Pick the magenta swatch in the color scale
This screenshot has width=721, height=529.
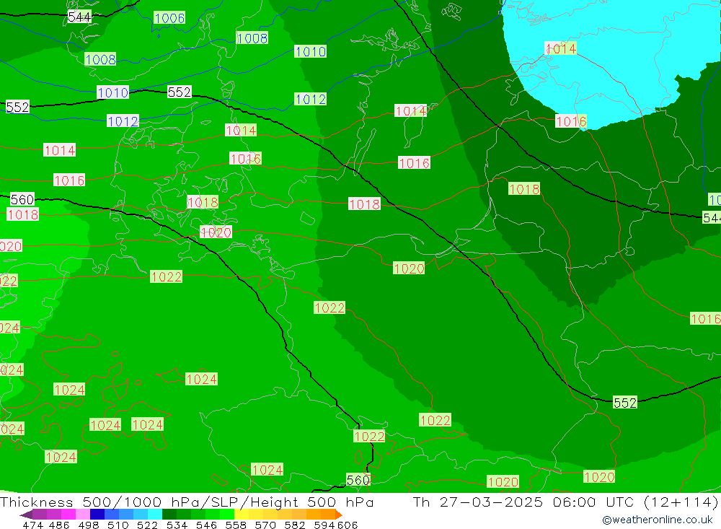(x=68, y=515)
